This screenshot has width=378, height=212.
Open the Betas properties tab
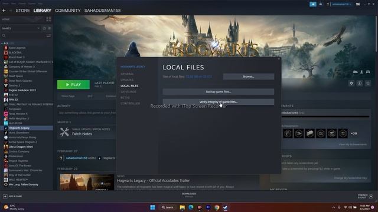point(125,98)
